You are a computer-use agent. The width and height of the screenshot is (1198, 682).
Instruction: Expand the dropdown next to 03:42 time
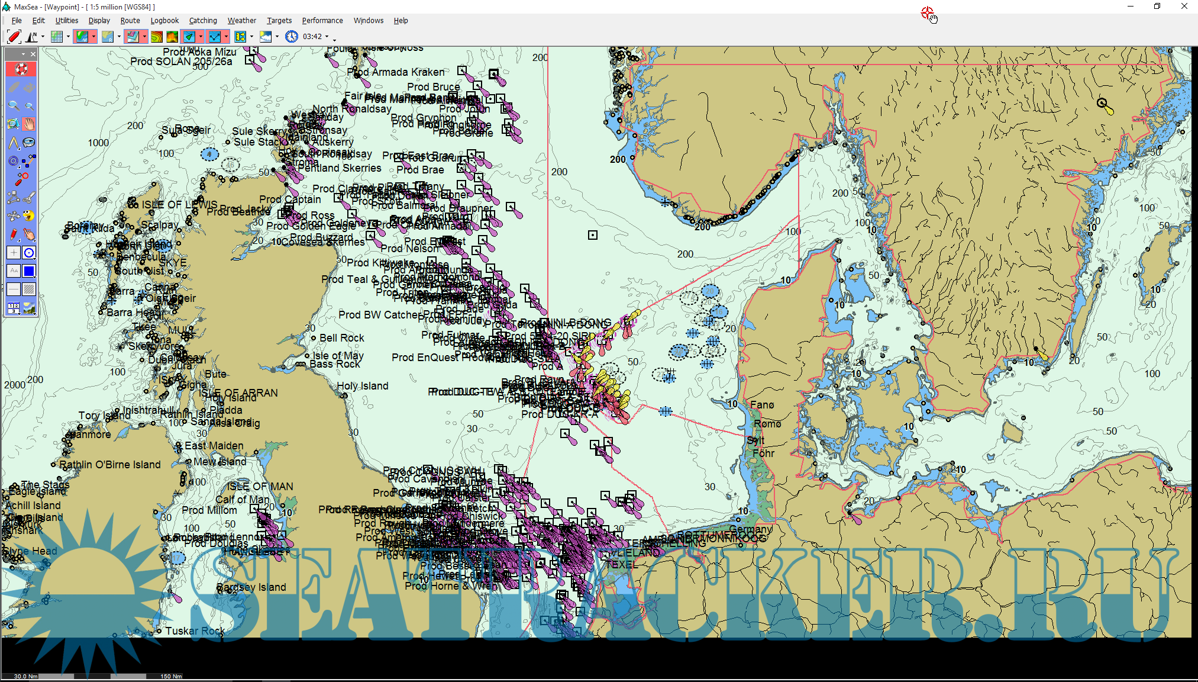coord(327,37)
